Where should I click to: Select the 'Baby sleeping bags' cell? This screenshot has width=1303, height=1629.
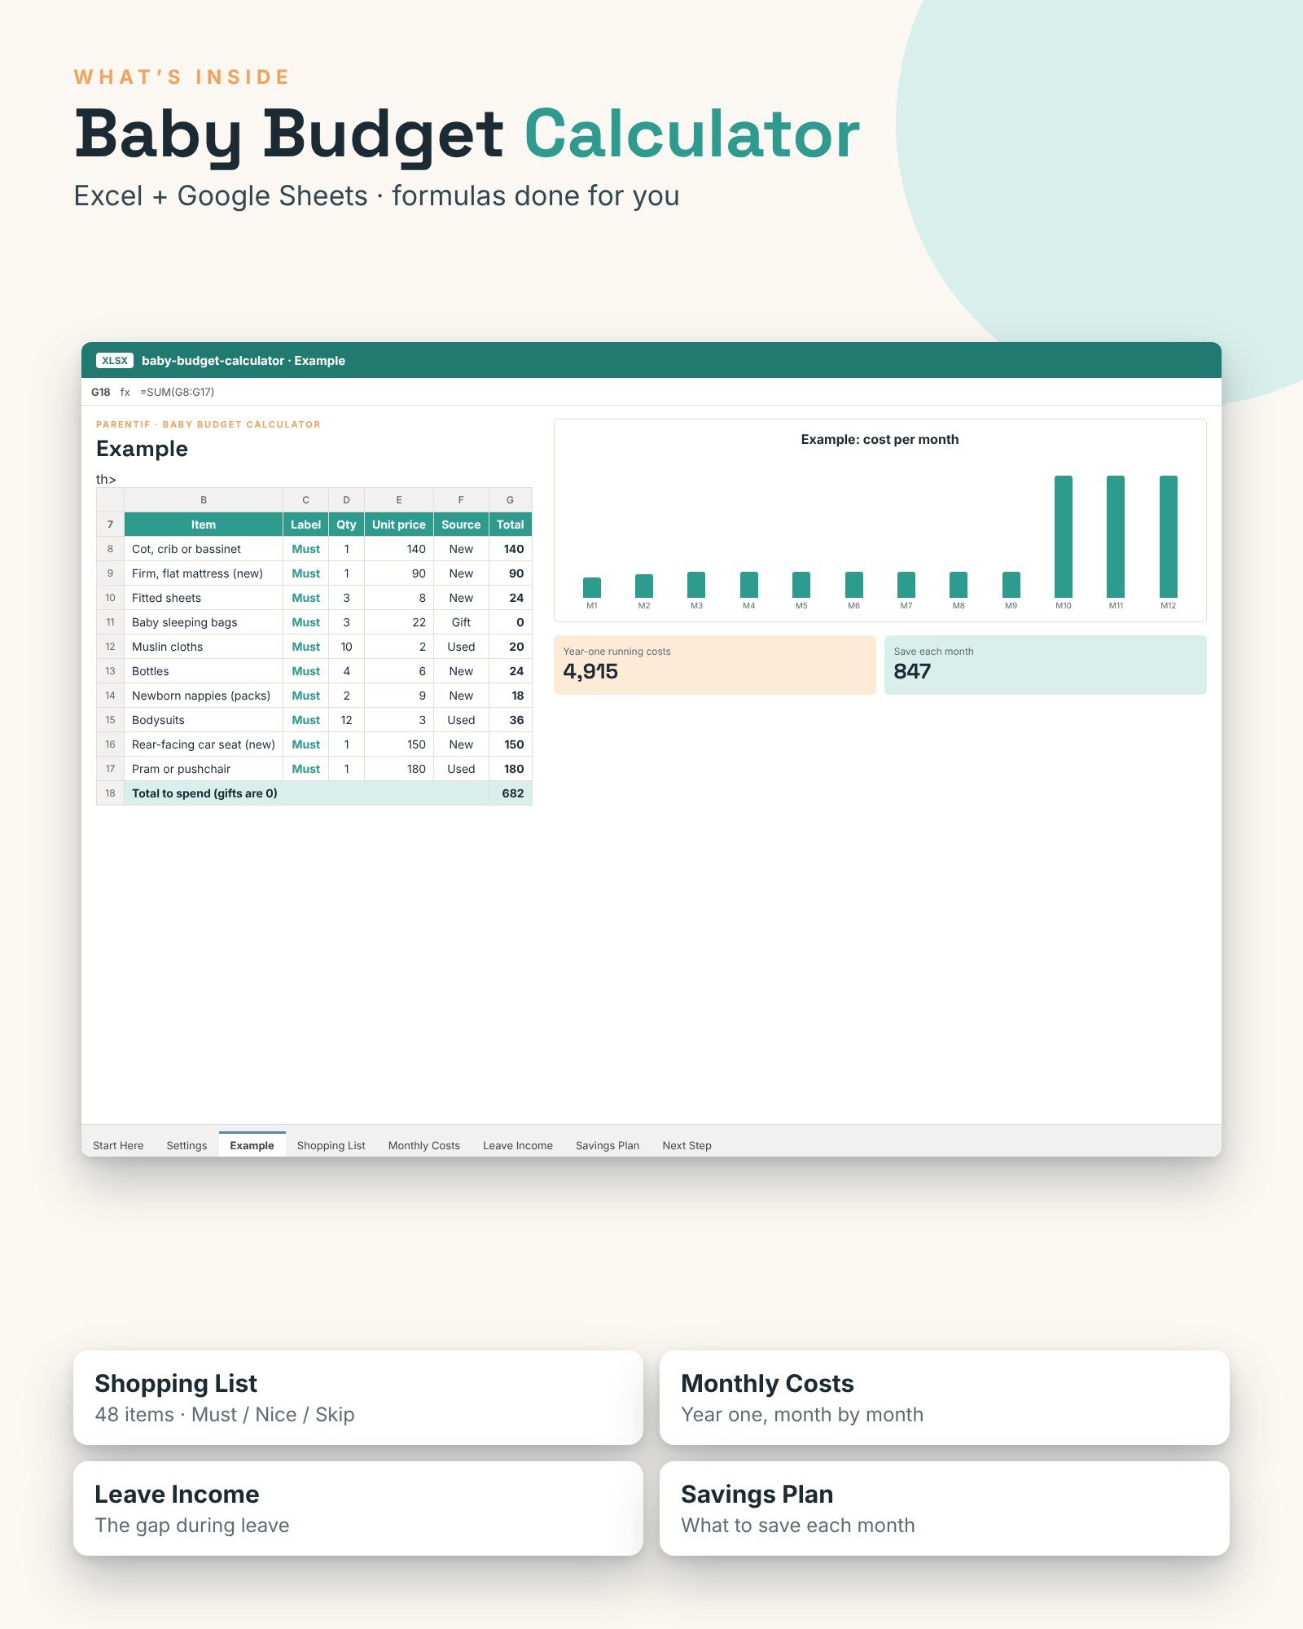pos(204,622)
